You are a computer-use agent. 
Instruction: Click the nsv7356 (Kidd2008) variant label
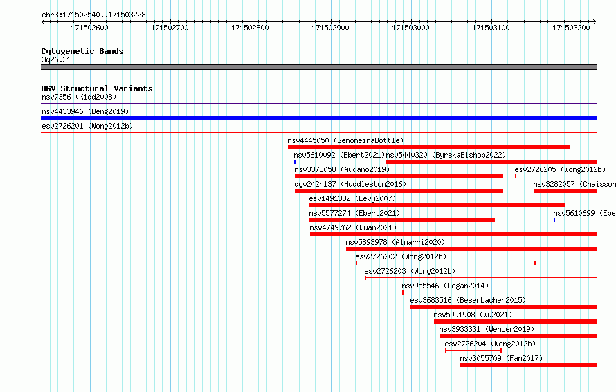click(x=79, y=97)
